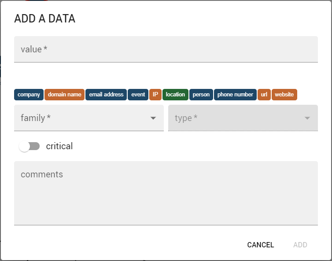
Task: Toggle the critical switch on
Action: (29, 146)
